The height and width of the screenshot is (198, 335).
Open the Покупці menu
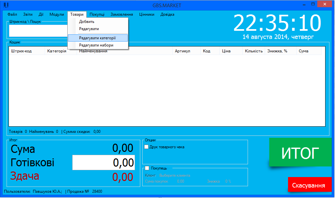click(97, 14)
